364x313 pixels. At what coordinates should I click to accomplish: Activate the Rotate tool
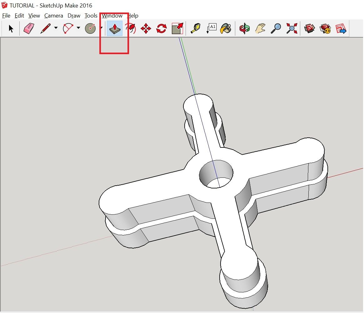coord(161,28)
